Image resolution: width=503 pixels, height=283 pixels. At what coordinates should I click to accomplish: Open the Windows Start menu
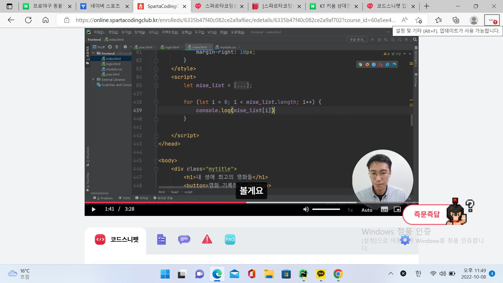point(165,274)
